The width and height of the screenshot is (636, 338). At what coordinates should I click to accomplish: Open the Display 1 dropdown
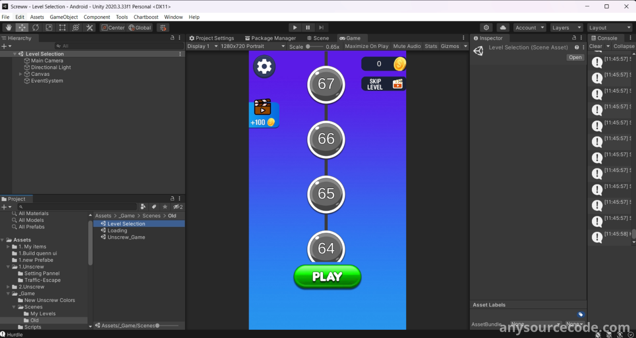[202, 46]
